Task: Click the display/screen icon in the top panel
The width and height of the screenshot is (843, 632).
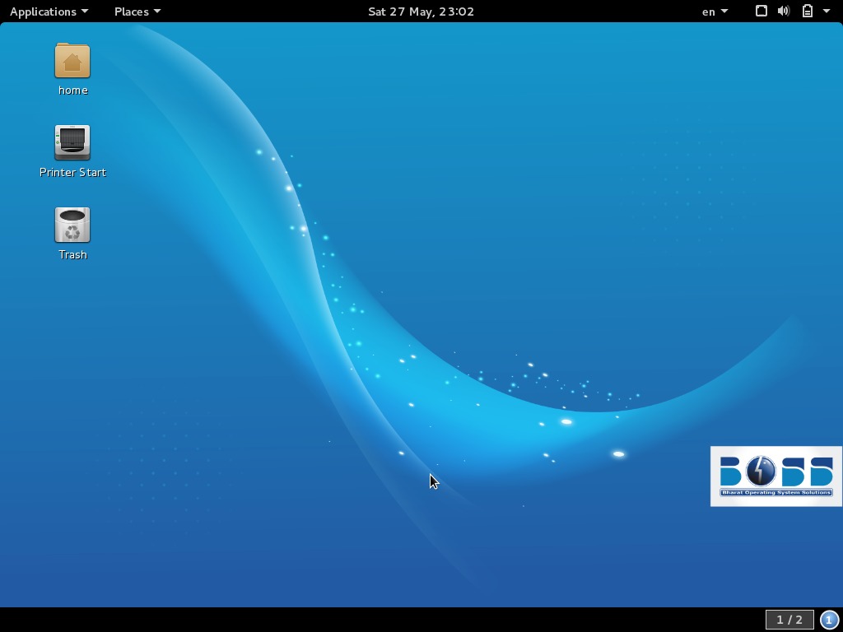Action: [x=760, y=11]
